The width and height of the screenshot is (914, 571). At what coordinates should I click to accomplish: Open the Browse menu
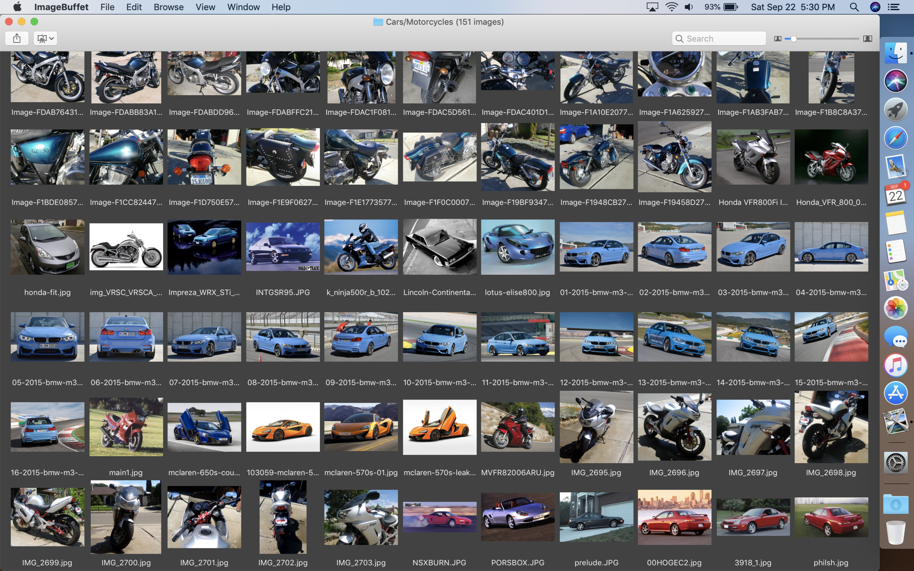[168, 7]
